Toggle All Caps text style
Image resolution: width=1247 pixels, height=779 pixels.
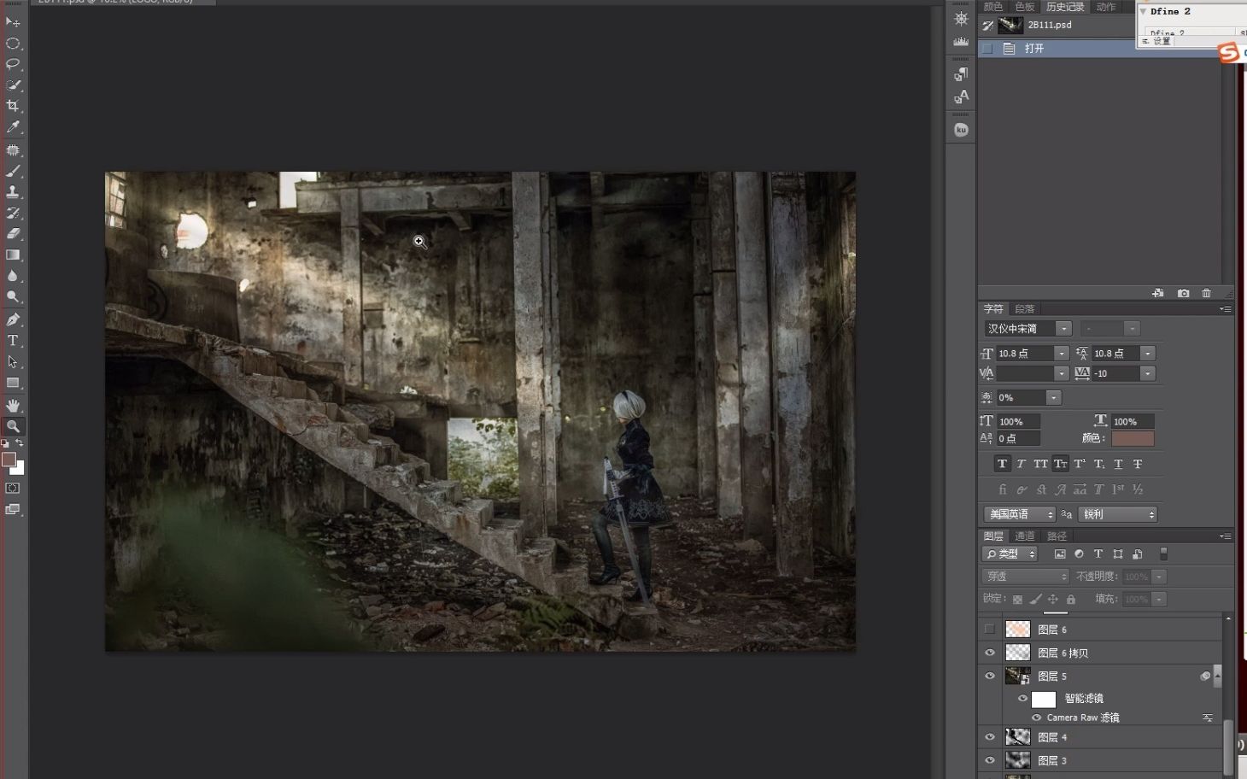point(1040,464)
